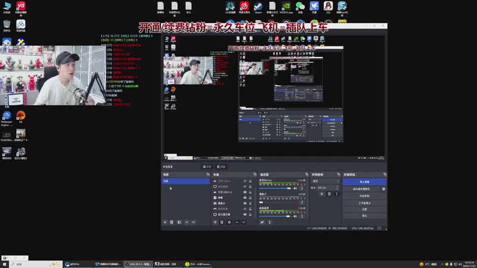
Task: Move the scene up with arrow icon
Action: coord(187,222)
